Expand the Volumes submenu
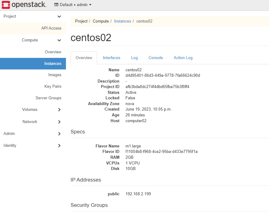This screenshot has height=212, width=269. 59,110
